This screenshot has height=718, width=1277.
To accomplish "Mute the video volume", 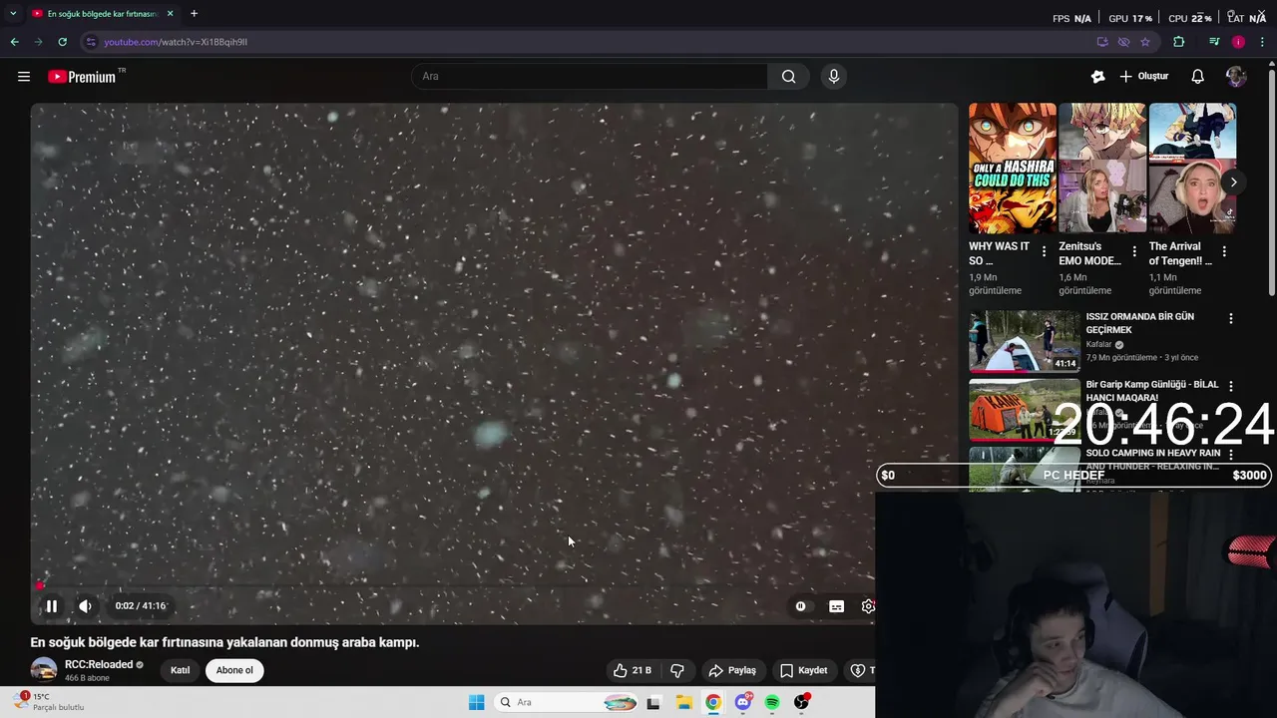I will [85, 606].
